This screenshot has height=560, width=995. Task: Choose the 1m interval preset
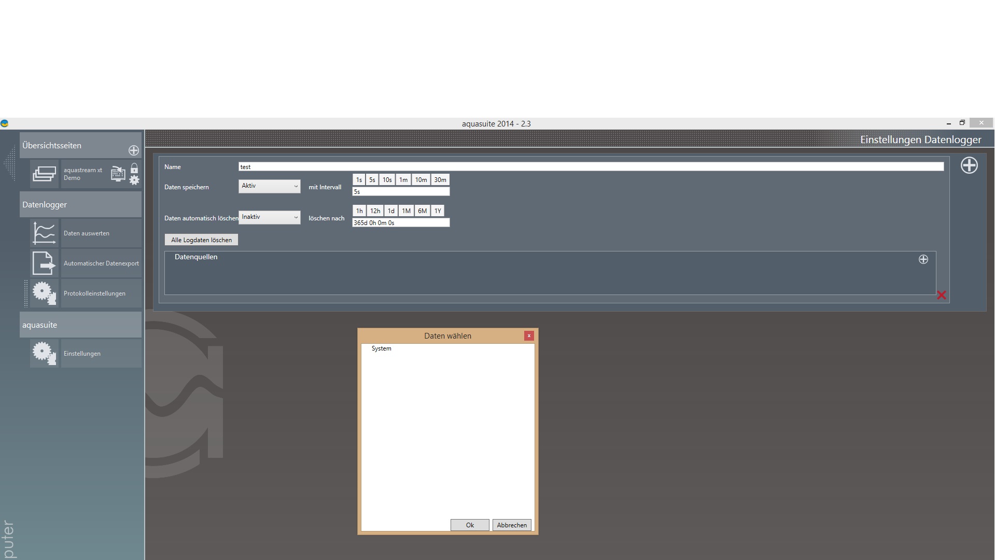click(403, 180)
